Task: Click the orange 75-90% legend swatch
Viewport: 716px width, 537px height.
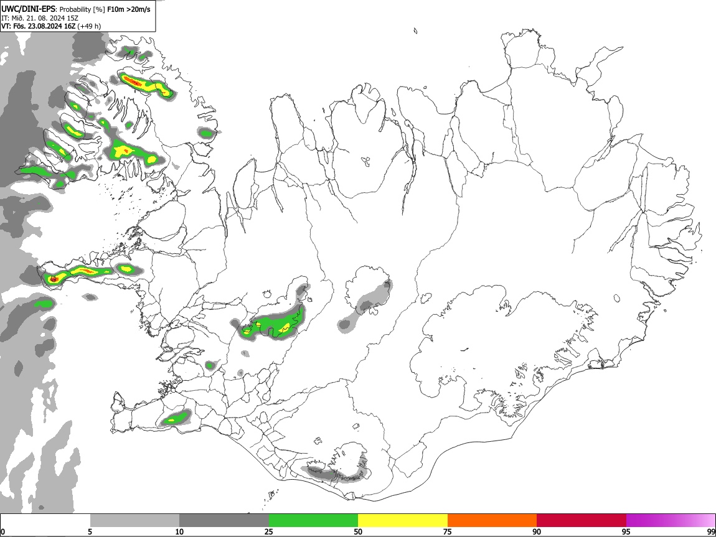Action: point(492,521)
